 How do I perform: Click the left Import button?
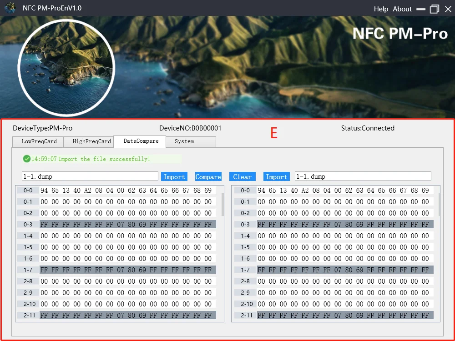pyautogui.click(x=174, y=176)
